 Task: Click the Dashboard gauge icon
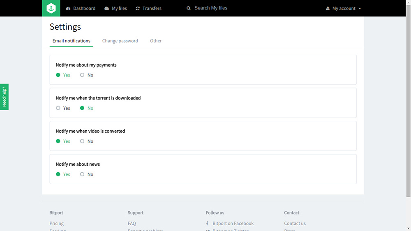click(68, 8)
